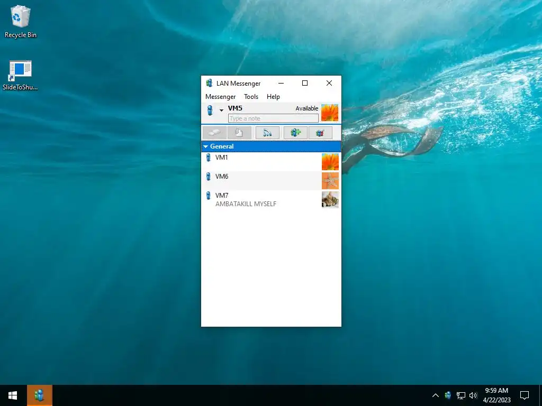Viewport: 542px width, 406px height.
Task: Open the volume tray icon
Action: 473,395
